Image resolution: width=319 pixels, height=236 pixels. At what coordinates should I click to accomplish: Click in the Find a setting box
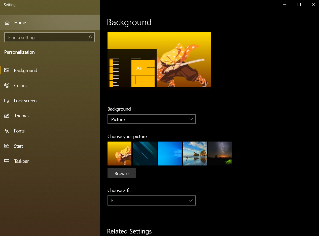pos(50,37)
